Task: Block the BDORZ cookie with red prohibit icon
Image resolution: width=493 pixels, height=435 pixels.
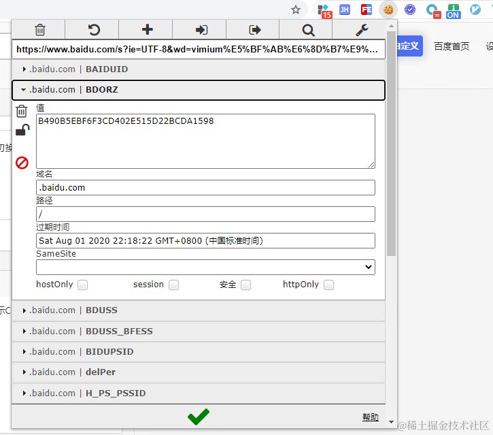Action: 22,163
